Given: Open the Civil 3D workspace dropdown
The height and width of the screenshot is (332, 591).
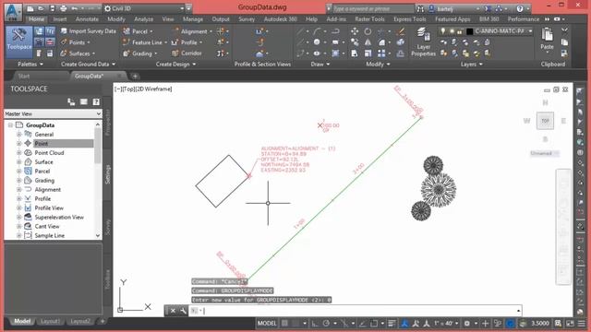Looking at the screenshot, I should click(145, 8).
